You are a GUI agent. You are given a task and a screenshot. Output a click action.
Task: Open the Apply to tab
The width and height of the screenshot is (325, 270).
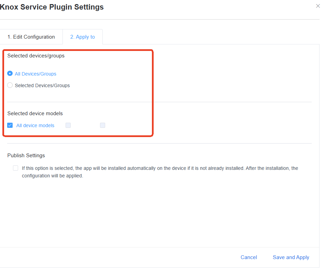pos(83,37)
